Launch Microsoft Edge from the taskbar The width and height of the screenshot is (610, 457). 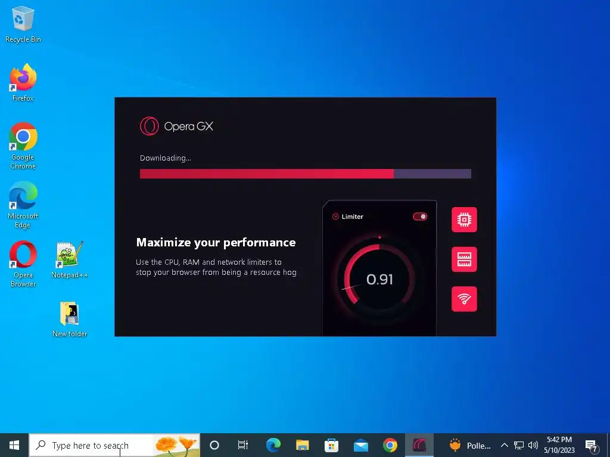coord(273,445)
